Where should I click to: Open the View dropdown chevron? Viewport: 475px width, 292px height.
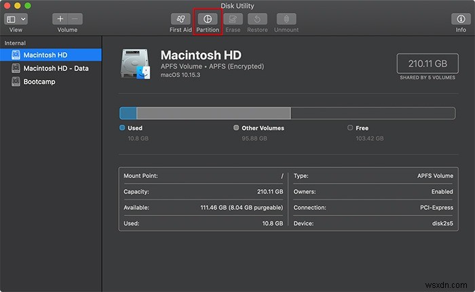point(23,19)
